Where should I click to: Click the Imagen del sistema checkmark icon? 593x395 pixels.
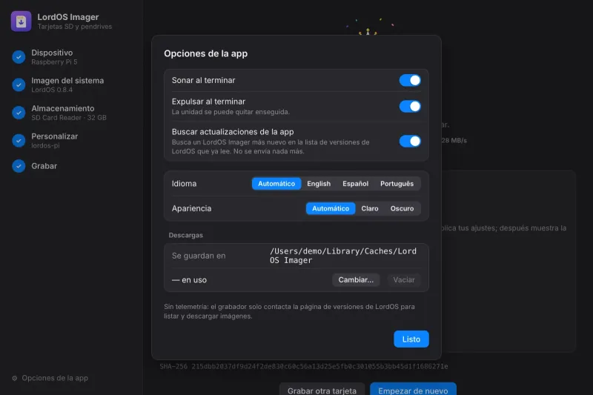(x=19, y=84)
